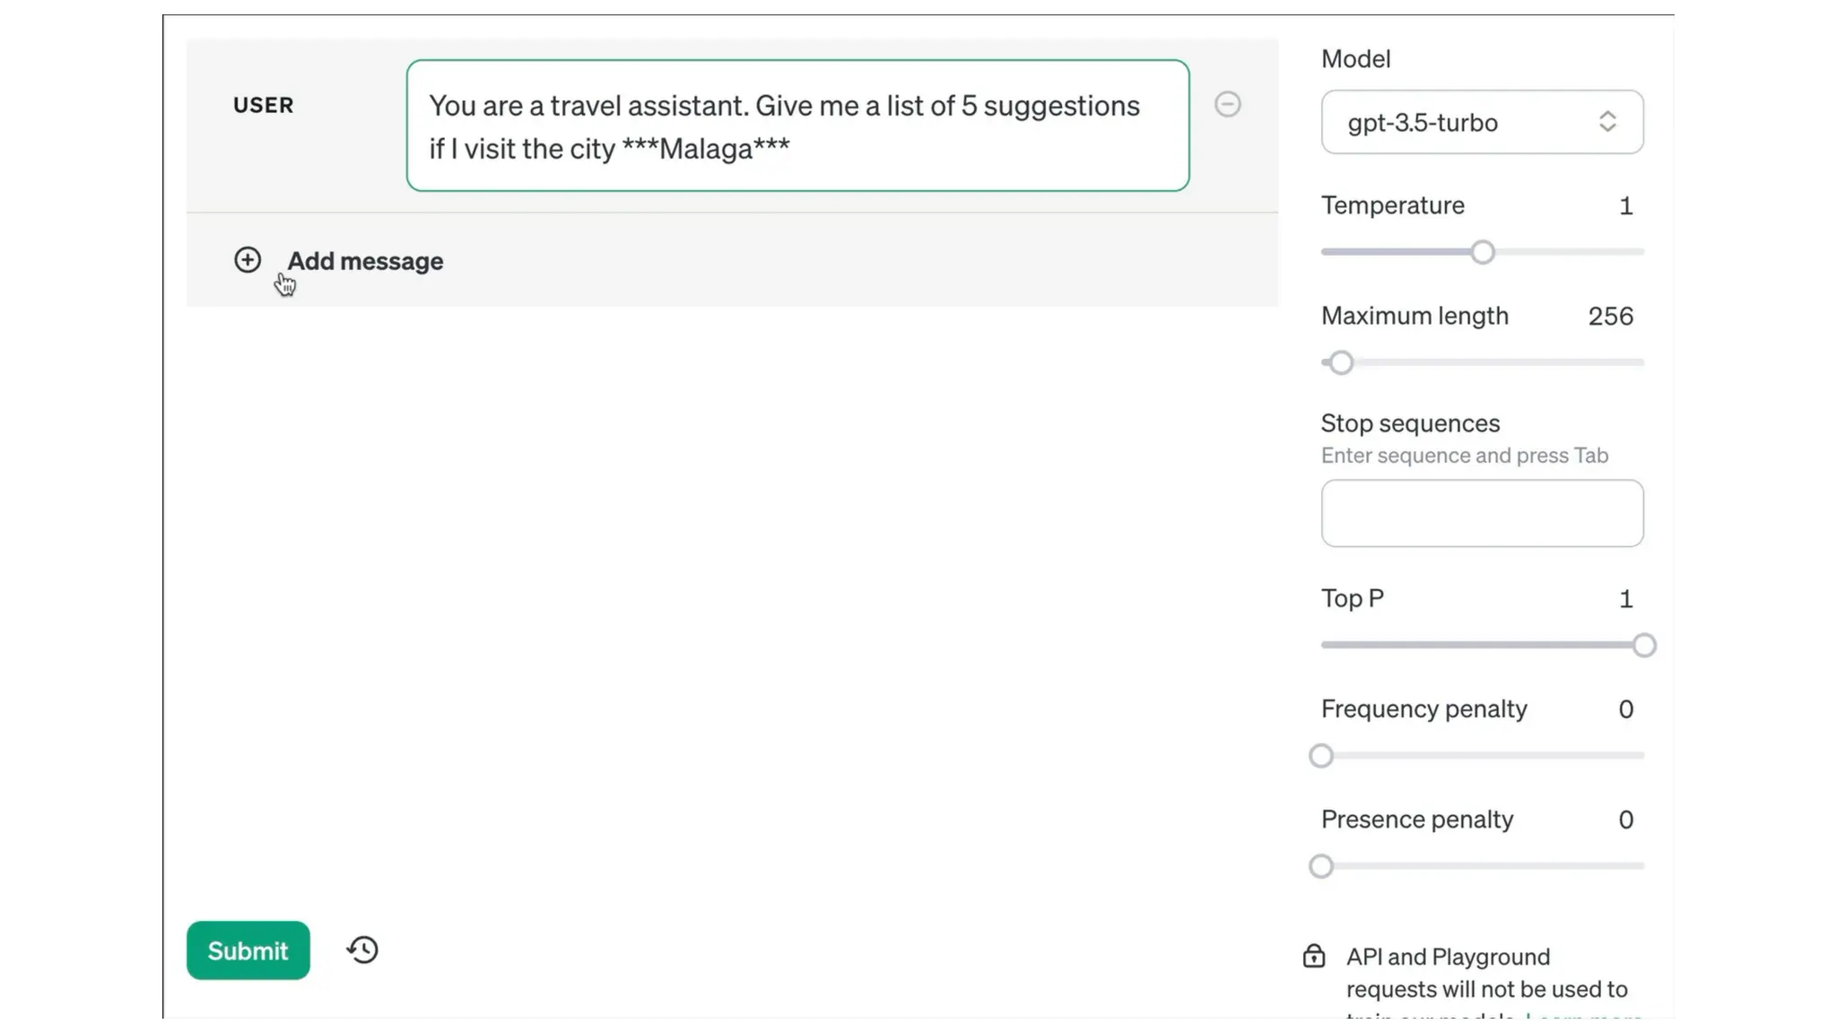Open the history clock icon near Submit
Image resolution: width=1837 pixels, height=1033 pixels.
362,950
